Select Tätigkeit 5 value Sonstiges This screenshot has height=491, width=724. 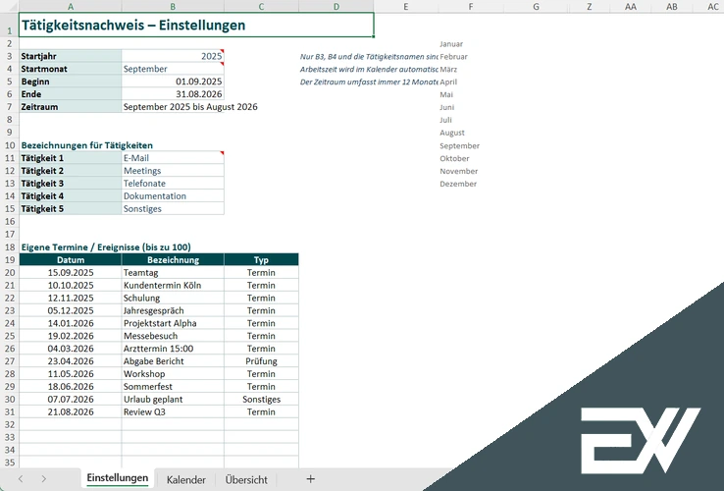[173, 208]
